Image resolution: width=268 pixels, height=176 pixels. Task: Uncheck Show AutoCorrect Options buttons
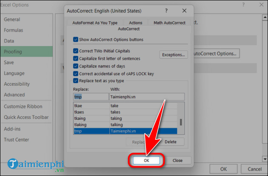[x=76, y=40]
